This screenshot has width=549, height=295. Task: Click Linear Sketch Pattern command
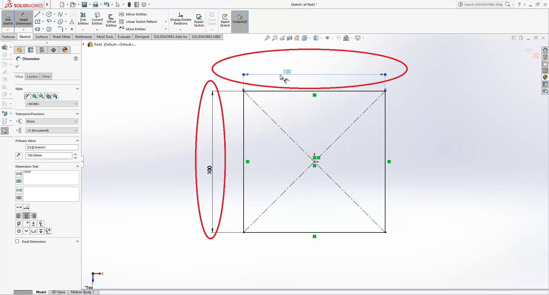pyautogui.click(x=141, y=22)
